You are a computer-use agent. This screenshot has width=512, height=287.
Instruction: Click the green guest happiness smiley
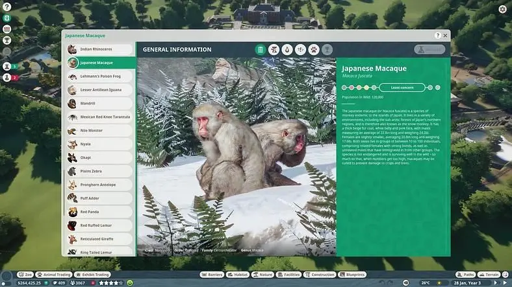coord(130,282)
